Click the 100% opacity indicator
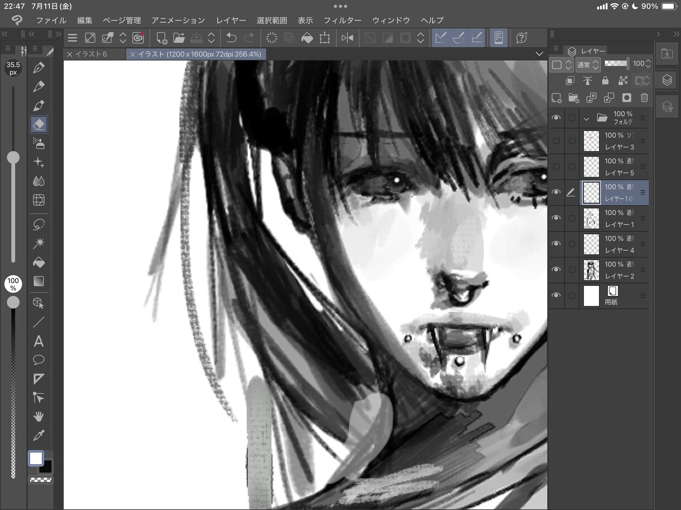 (x=13, y=284)
